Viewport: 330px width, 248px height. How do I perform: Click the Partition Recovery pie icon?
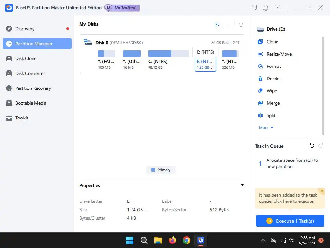[x=9, y=88]
